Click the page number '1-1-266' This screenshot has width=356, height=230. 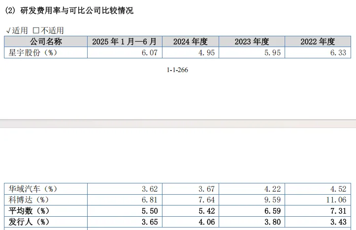[x=177, y=70]
